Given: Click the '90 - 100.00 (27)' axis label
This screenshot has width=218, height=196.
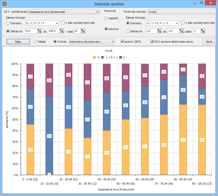Looking at the screenshot, I should (202, 184).
